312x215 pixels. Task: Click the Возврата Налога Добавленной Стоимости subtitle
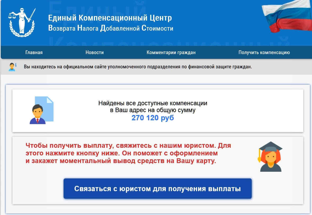pos(111,28)
